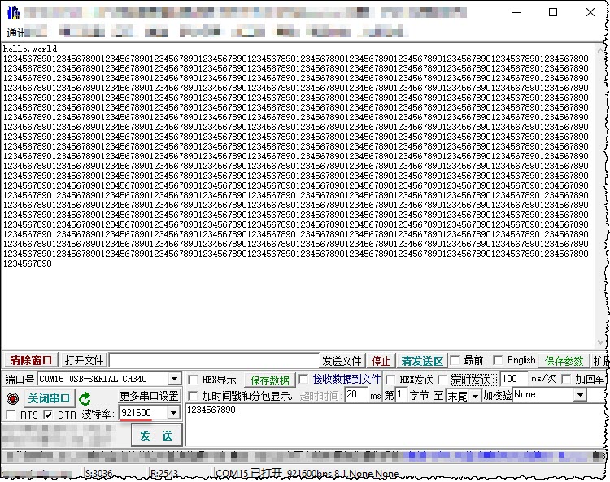The width and height of the screenshot is (610, 482).
Task: Click the 关闭串口 button
Action: pos(49,398)
